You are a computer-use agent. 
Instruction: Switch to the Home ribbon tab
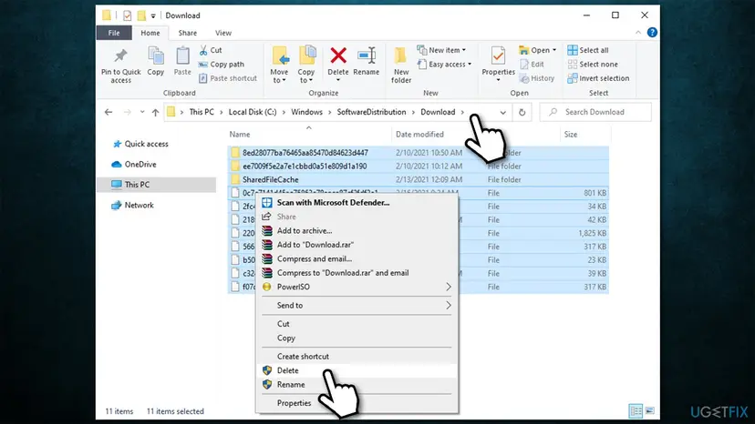[x=150, y=33]
